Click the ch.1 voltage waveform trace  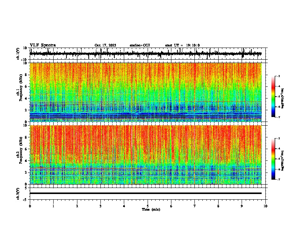(x=145, y=54)
